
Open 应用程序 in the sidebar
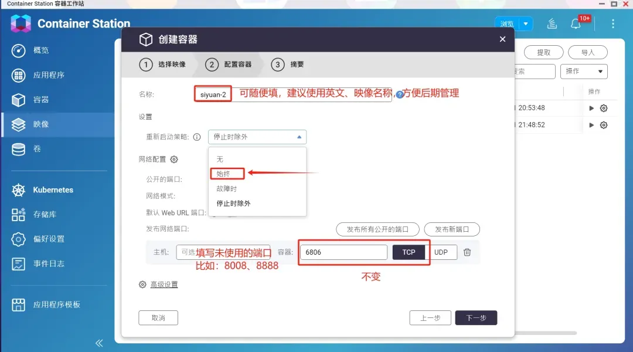click(49, 75)
